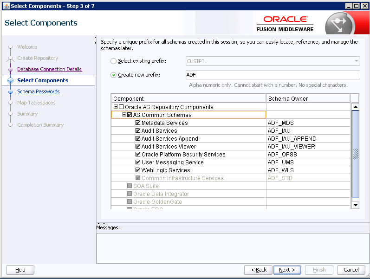Collapse the AS Common Schemas node
Image resolution: width=370 pixels, height=279 pixels.
click(124, 115)
